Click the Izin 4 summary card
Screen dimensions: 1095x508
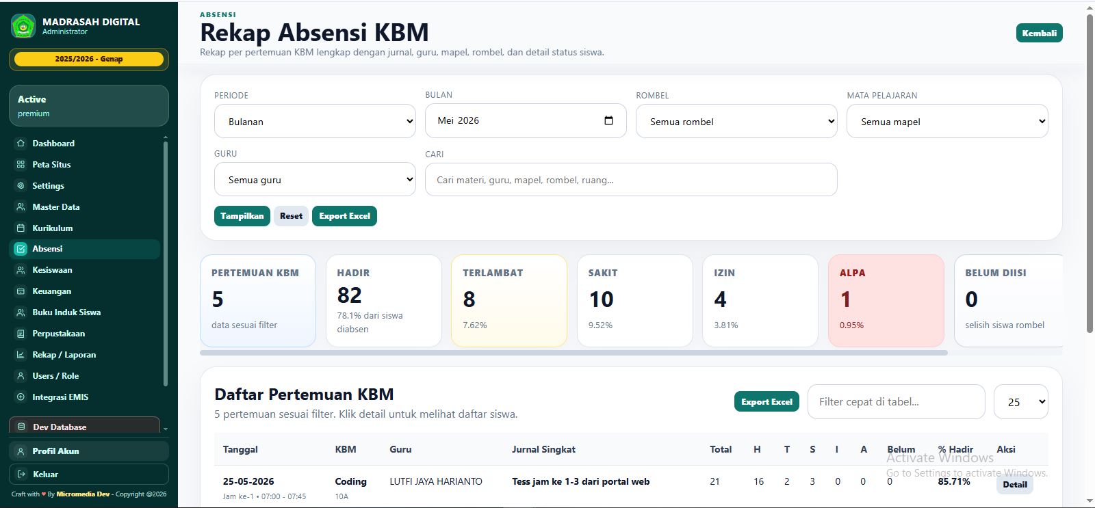pos(760,301)
